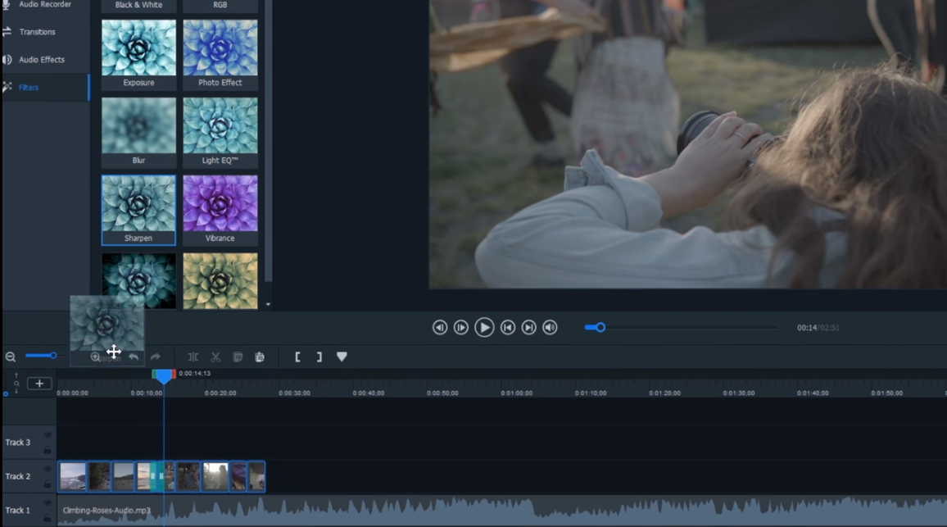Open the Transitions tab in the sidebar

coord(37,32)
